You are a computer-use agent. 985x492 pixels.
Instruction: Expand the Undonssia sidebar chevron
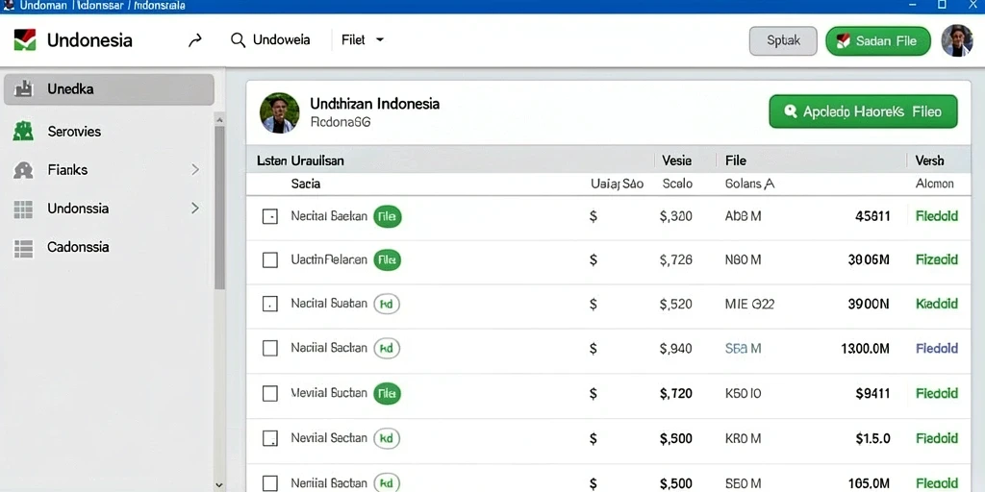click(195, 208)
